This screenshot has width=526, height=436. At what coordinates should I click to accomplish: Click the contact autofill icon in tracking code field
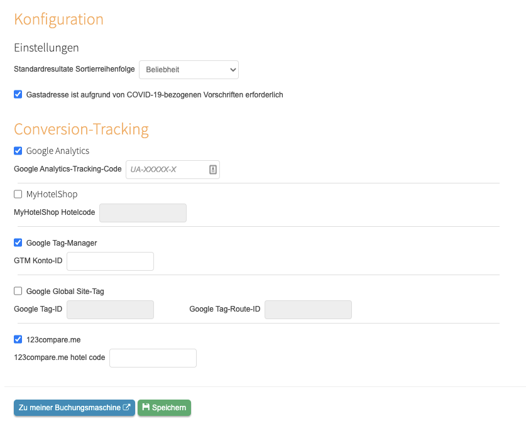[212, 170]
